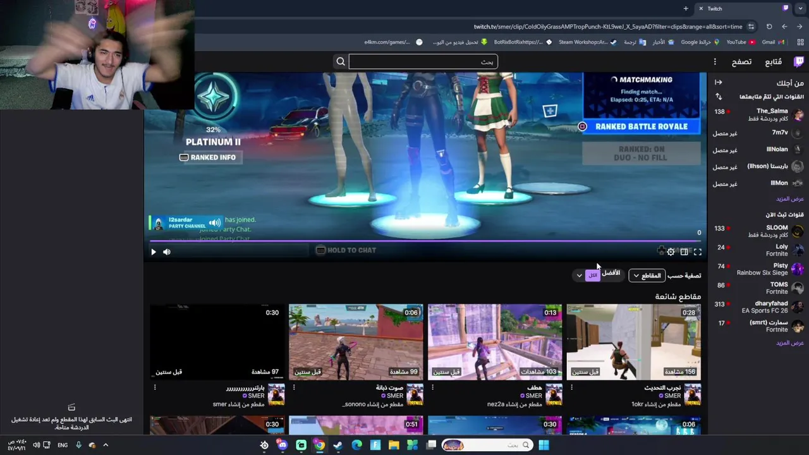Open the متابع (Following) tab

774,61
